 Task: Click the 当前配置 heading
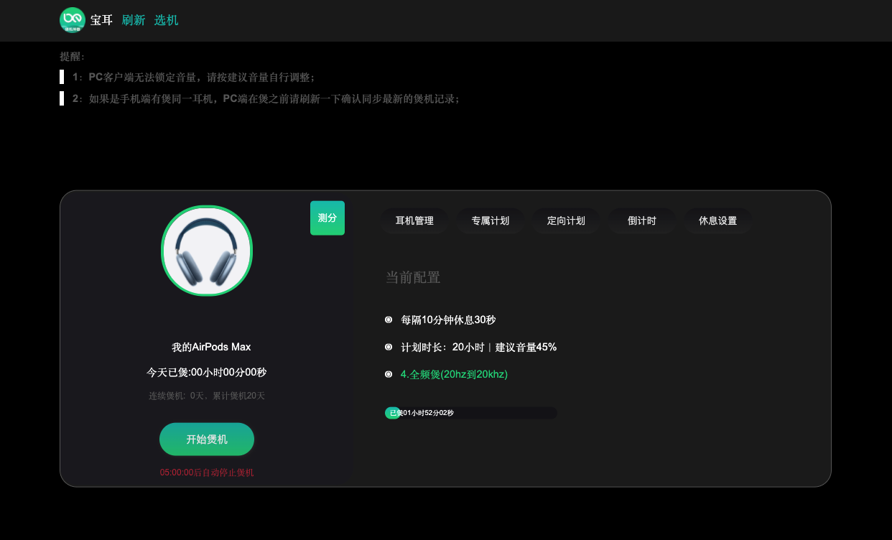(x=413, y=277)
